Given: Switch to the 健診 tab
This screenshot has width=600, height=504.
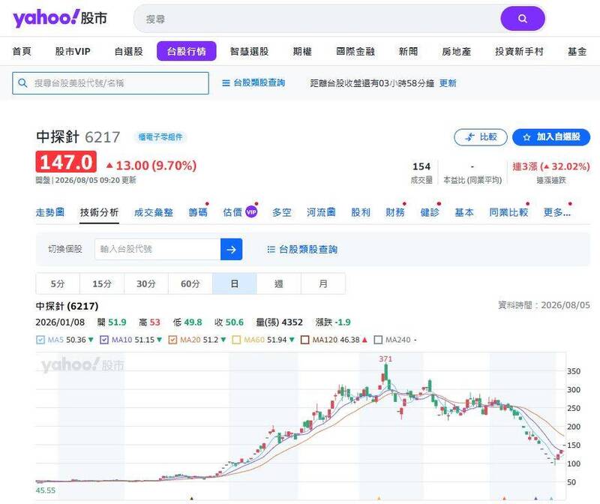Looking at the screenshot, I should click(x=430, y=212).
